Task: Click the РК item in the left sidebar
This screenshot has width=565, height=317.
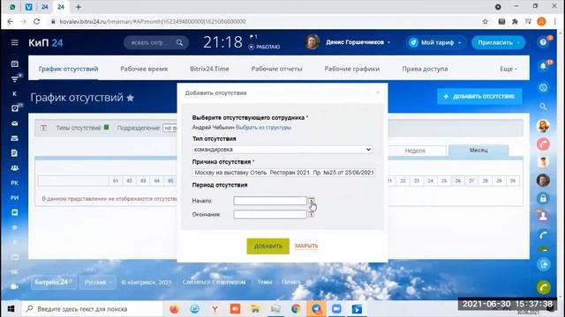Action: [x=14, y=183]
